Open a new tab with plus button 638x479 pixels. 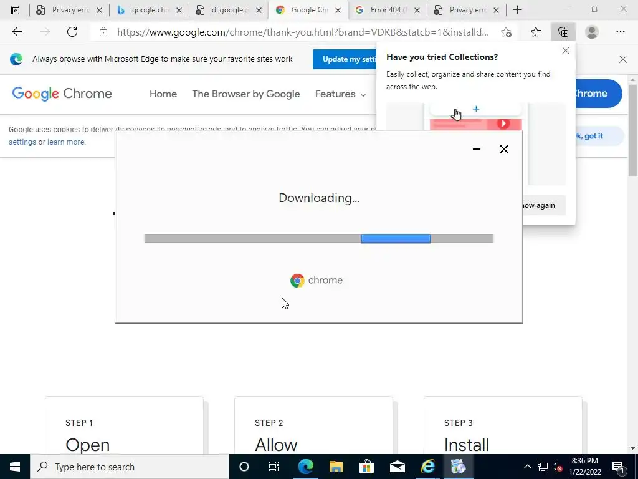[x=517, y=10]
